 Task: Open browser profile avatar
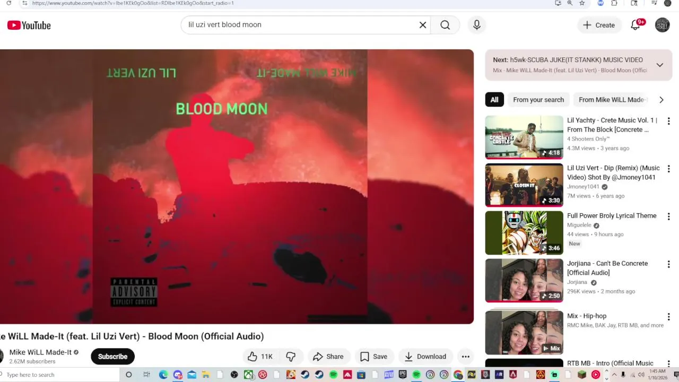(667, 3)
